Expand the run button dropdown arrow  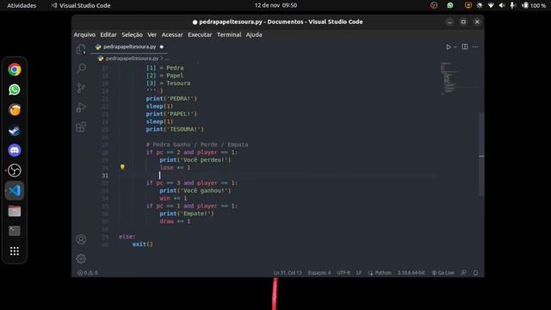[x=455, y=47]
